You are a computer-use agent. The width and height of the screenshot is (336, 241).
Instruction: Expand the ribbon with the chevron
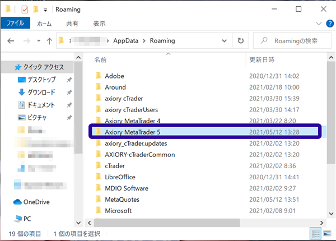coord(319,24)
